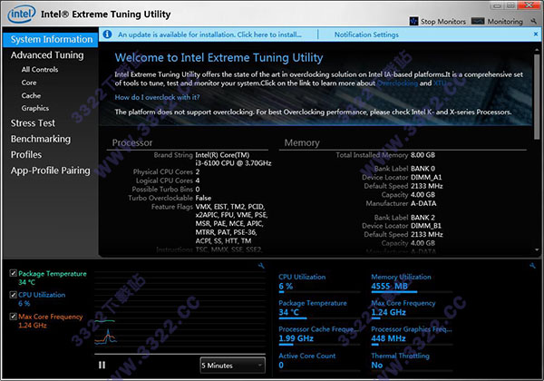
Task: Select Graphics under Advanced Tuning
Action: point(35,108)
